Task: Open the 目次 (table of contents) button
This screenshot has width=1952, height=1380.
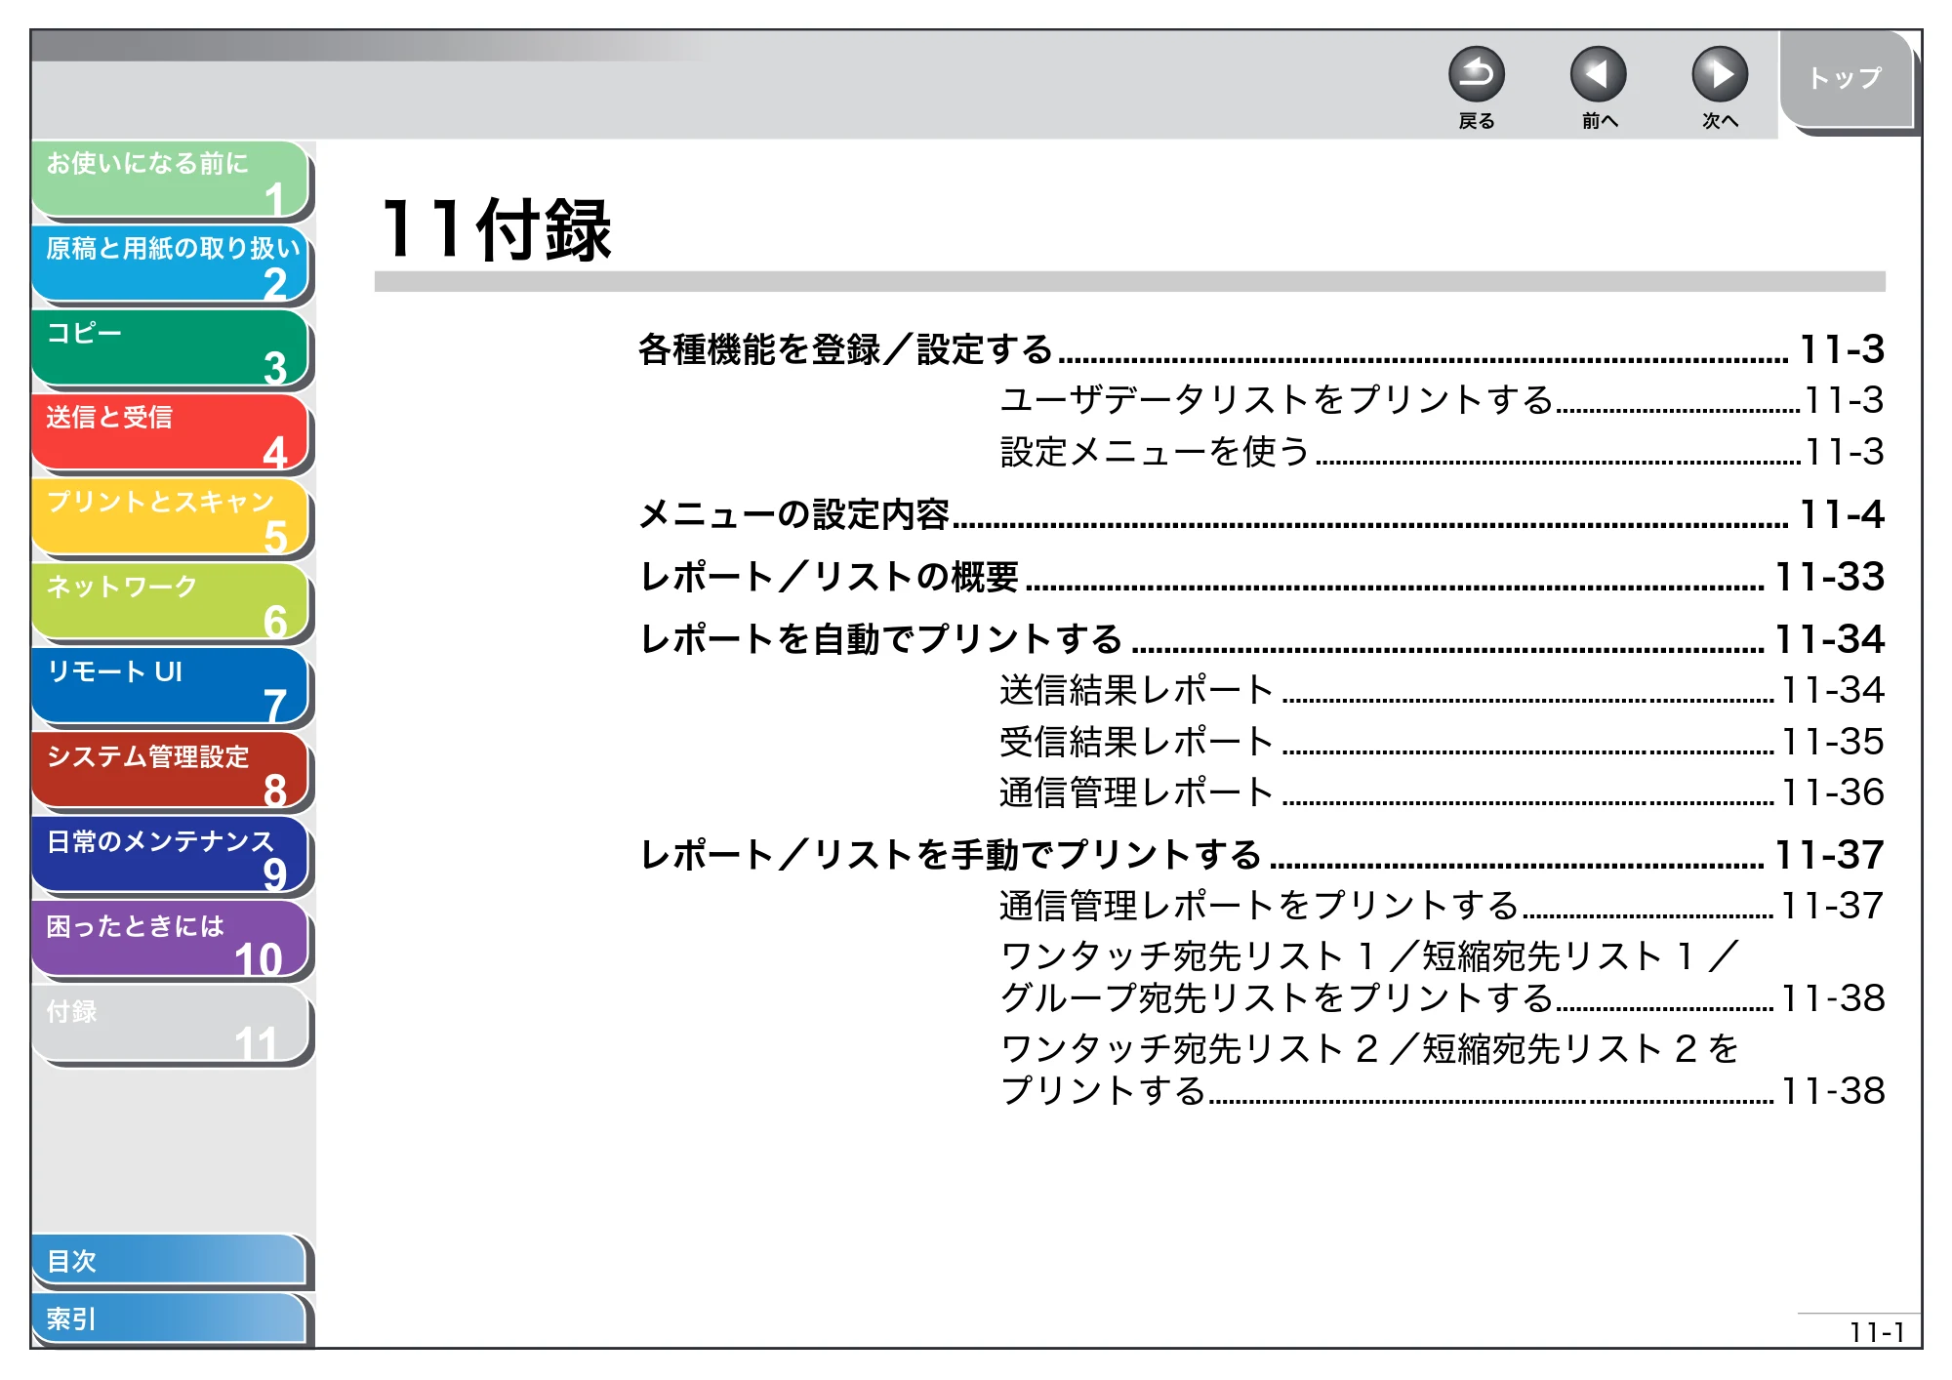Action: tap(169, 1261)
